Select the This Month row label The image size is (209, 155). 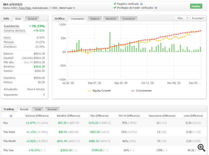(9, 141)
